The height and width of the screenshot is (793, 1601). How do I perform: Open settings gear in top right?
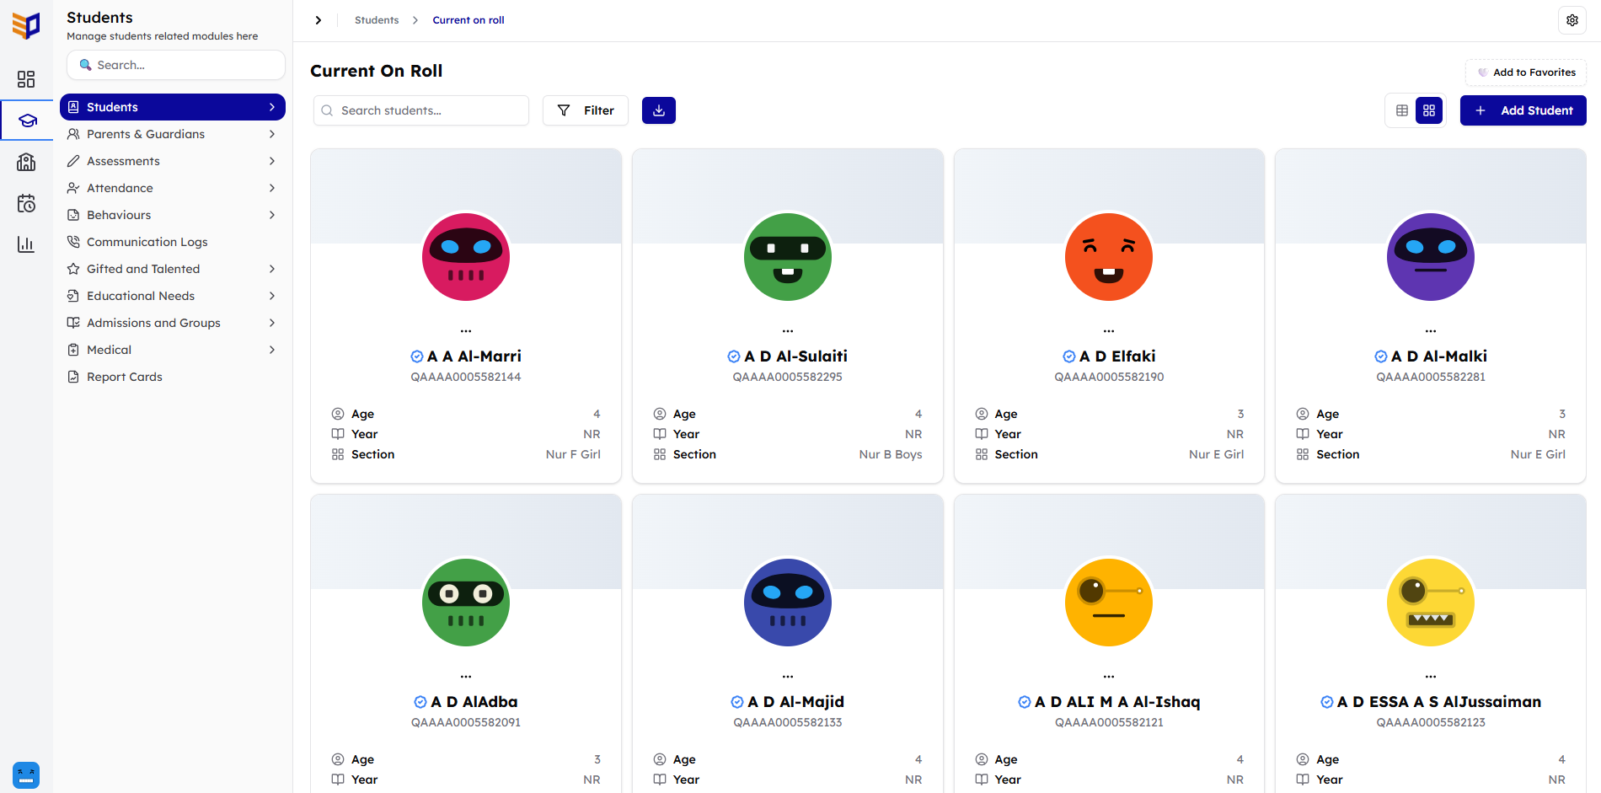tap(1572, 20)
